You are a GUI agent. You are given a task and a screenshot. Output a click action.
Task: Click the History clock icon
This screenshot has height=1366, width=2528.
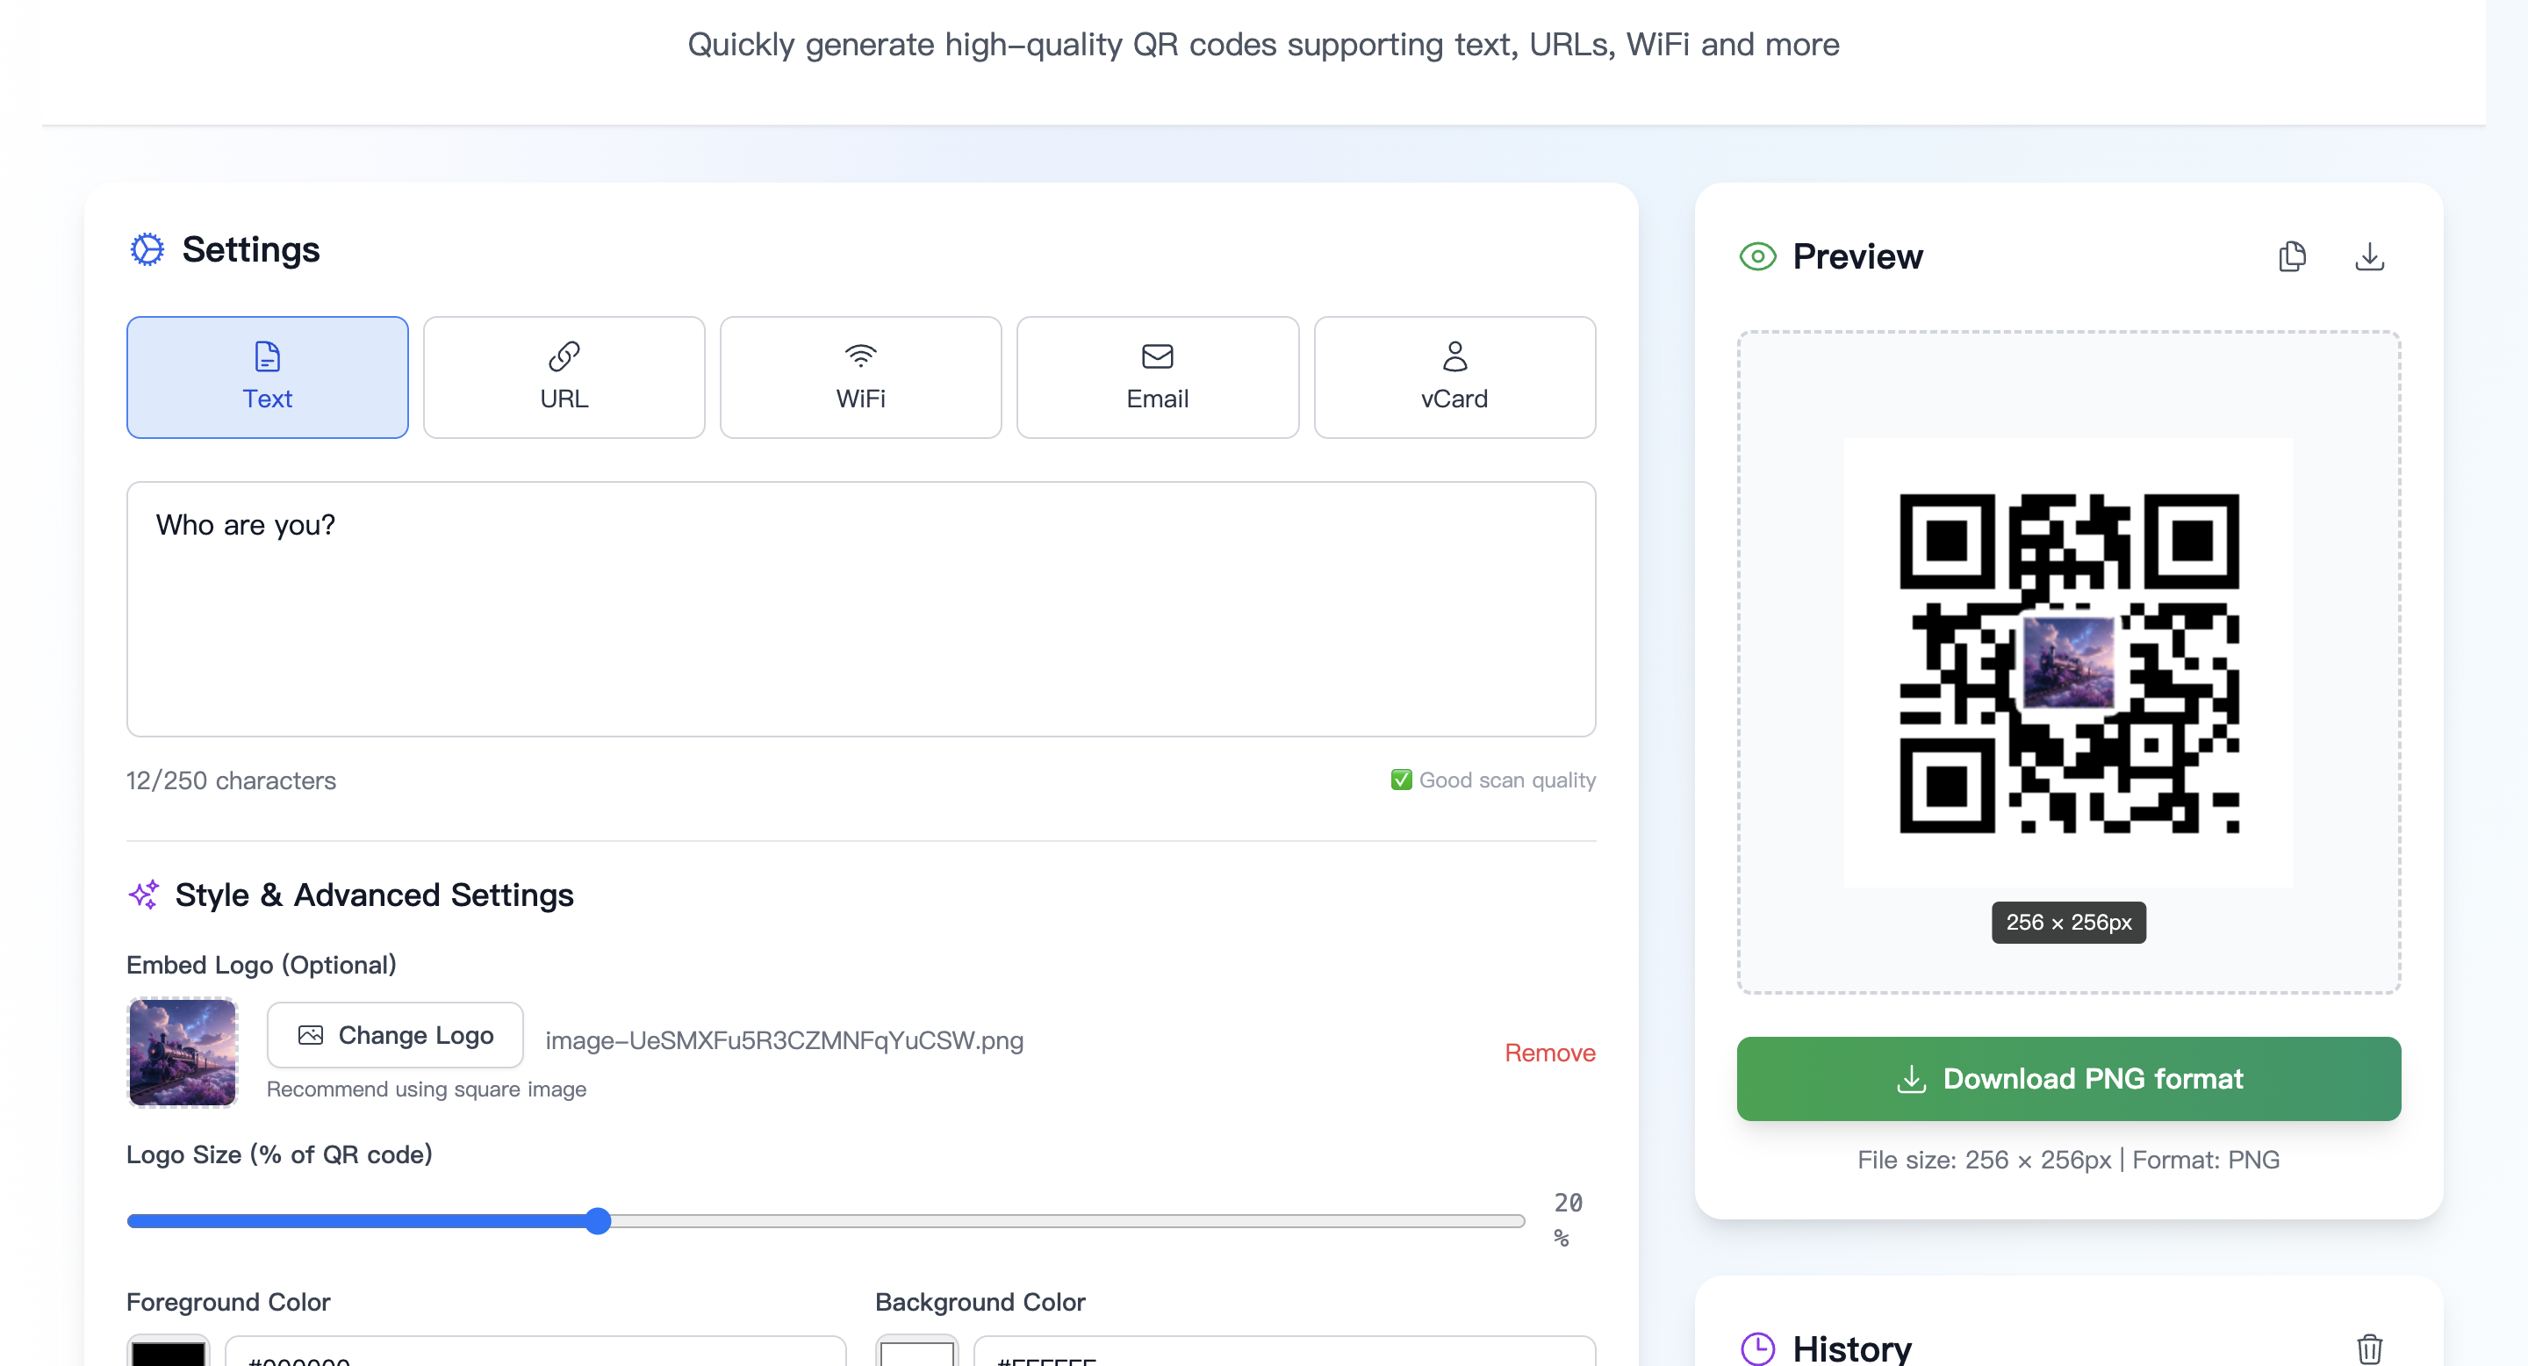pyautogui.click(x=1757, y=1348)
